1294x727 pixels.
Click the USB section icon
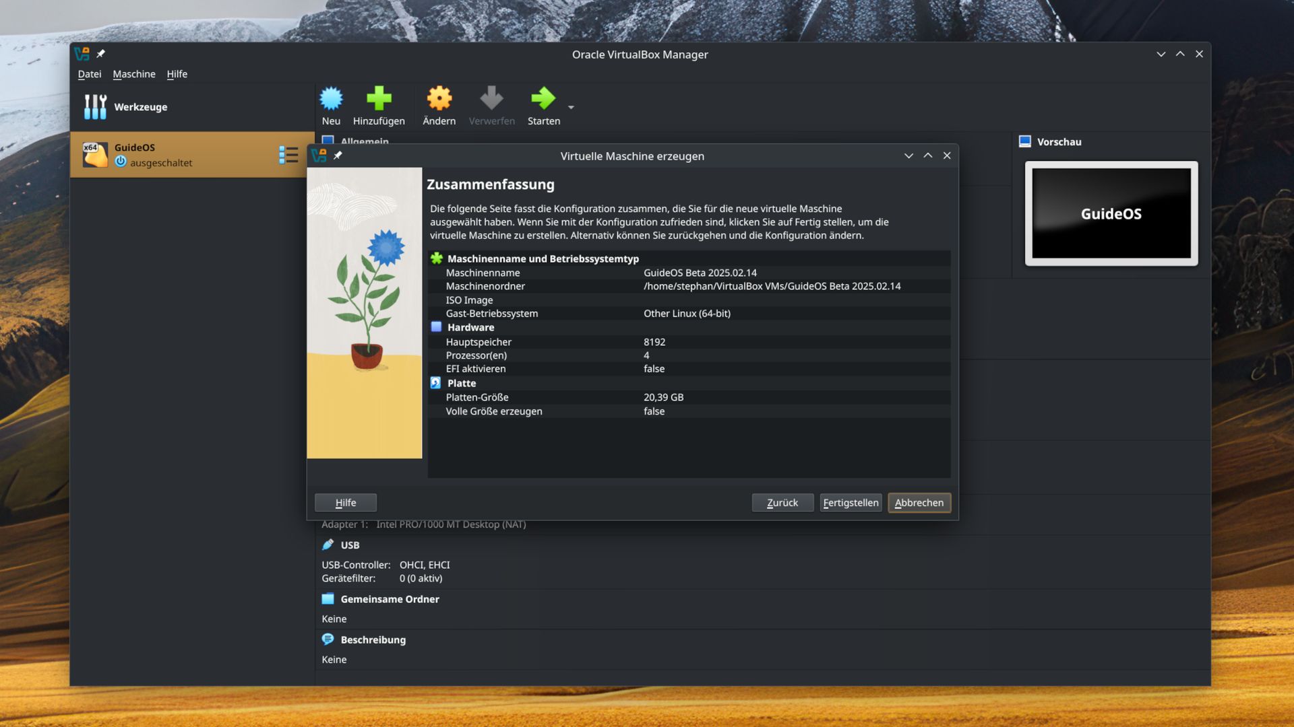tap(328, 545)
